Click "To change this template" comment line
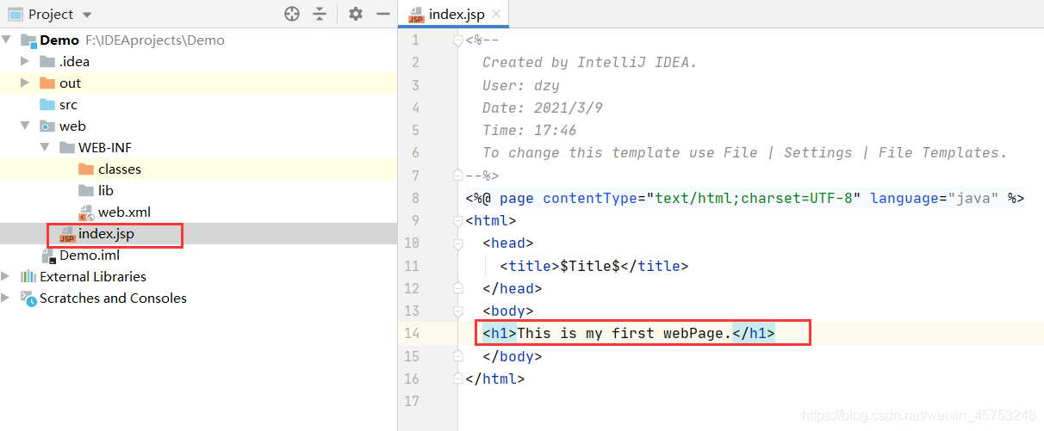 pos(745,152)
